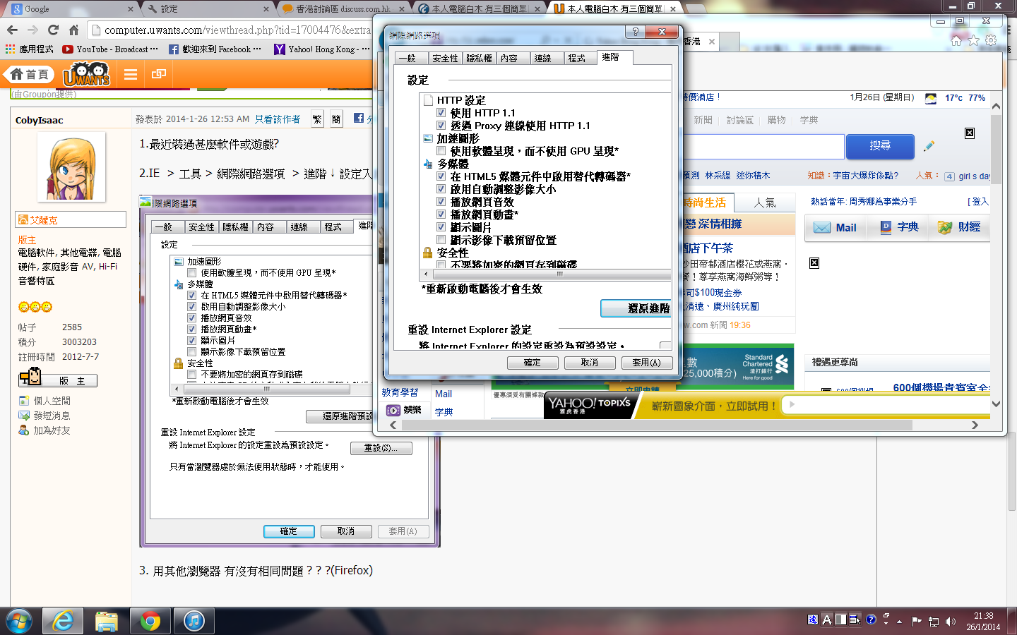Click the IE window scroll-down arrow
Screen dimensions: 1017x635
996,404
